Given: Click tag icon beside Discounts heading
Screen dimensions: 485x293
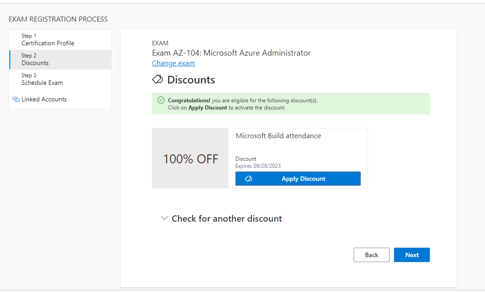Looking at the screenshot, I should click(x=157, y=79).
